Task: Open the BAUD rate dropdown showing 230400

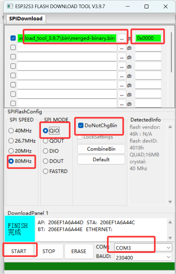Action: 143,257
